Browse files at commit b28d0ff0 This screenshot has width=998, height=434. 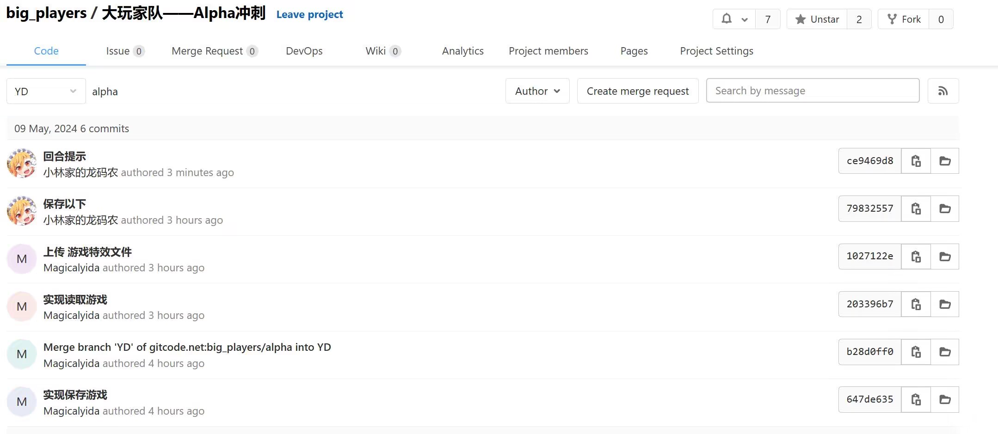(945, 352)
